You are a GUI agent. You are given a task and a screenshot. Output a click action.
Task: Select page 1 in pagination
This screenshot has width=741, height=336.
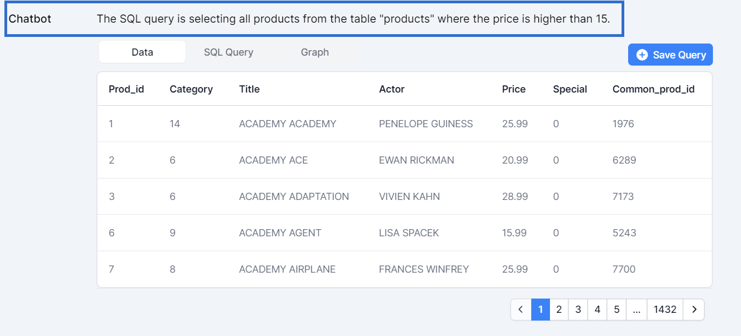[541, 310]
